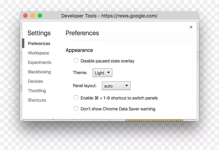Screen dimensions: 219x150
Task: Enable ⌘ + 1-9 shortcut checkbox
Action: pos(76,98)
